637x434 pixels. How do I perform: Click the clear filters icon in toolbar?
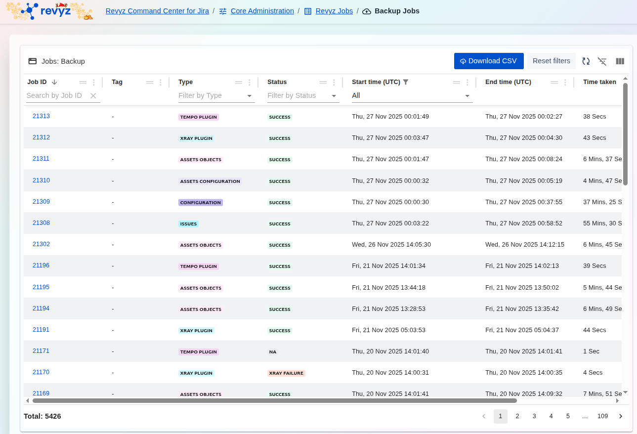click(602, 61)
